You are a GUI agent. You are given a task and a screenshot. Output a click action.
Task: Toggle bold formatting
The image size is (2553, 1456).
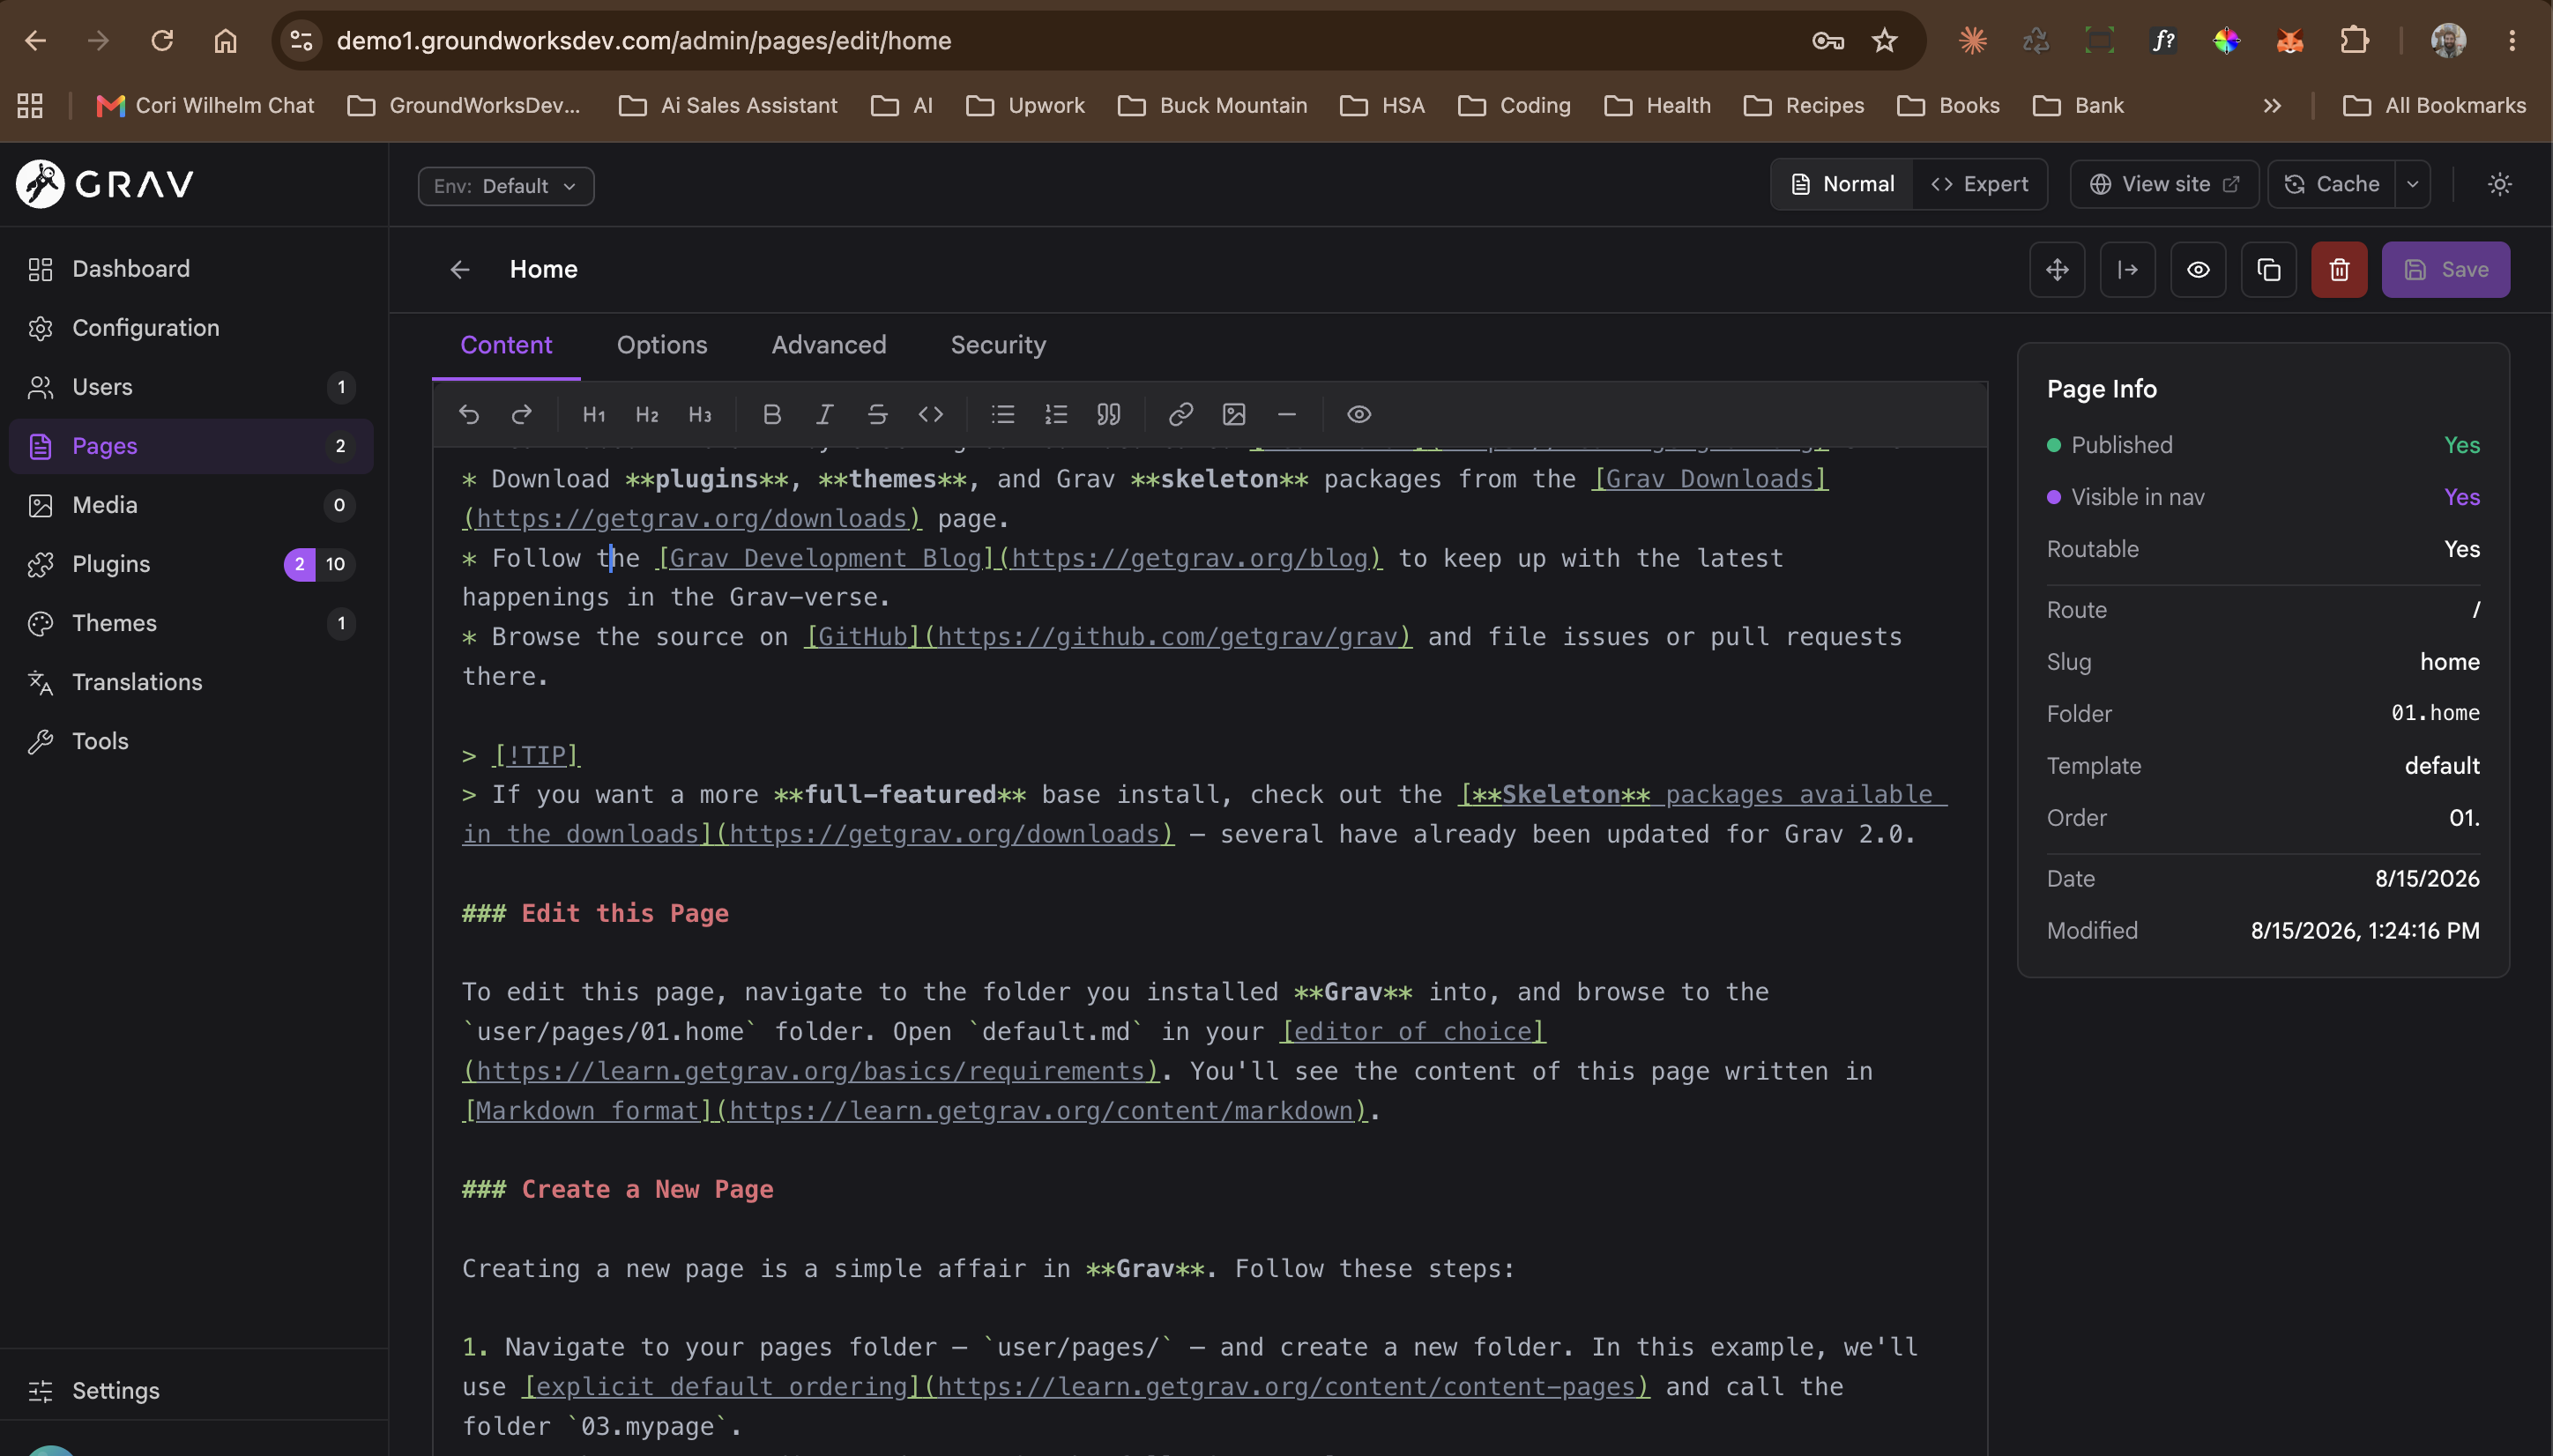772,414
